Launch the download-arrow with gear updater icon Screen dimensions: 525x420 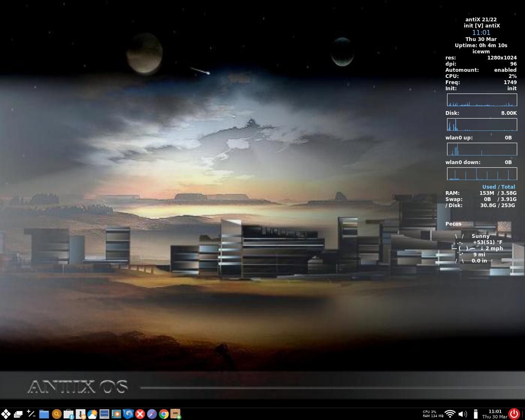click(x=81, y=414)
